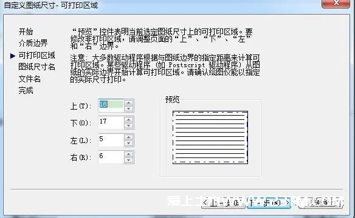Click the 右(R) input field with 6
The height and width of the screenshot is (218, 355).
click(x=111, y=157)
